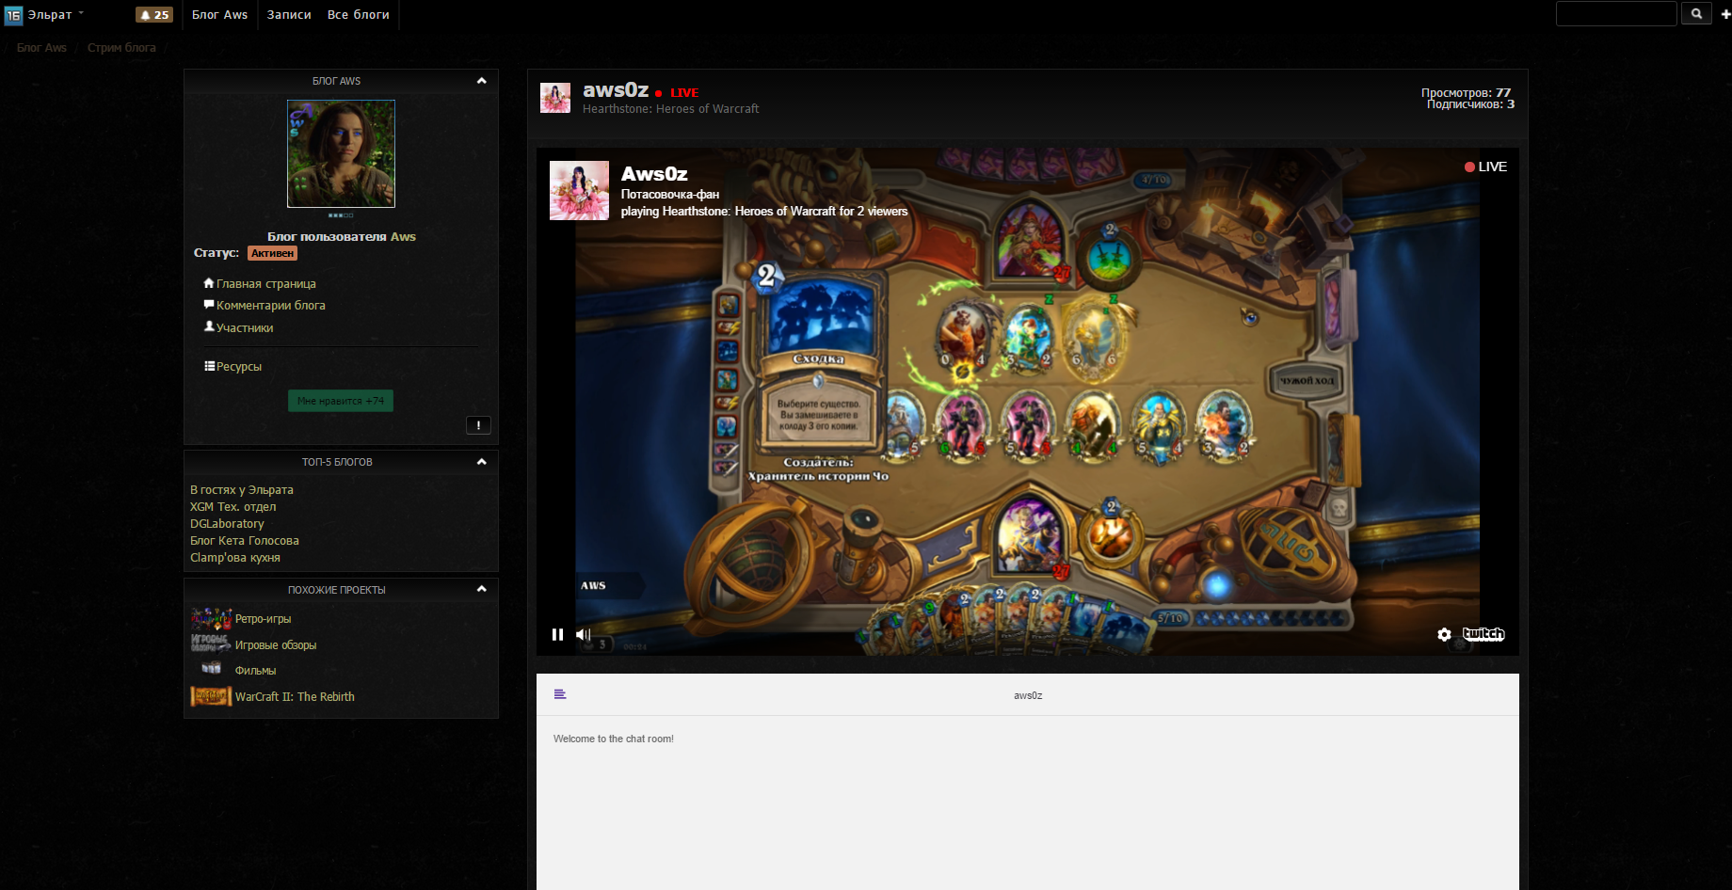Open the chat menu icon
The height and width of the screenshot is (890, 1732).
coord(560,694)
